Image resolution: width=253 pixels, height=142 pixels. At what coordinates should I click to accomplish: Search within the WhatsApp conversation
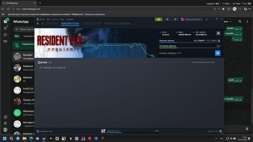(x=240, y=21)
